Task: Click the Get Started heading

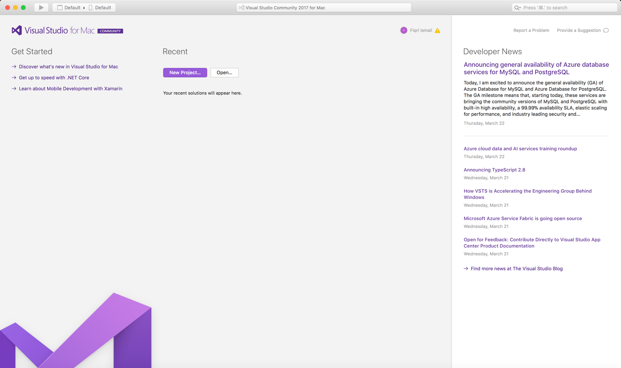Action: [32, 51]
